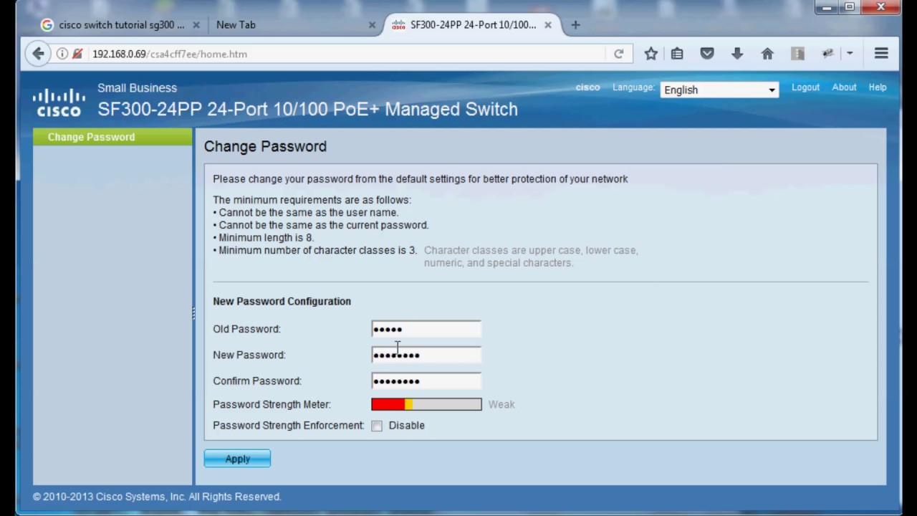917x516 pixels.
Task: Toggle Password Strength Enforcement Disable checkbox
Action: [x=377, y=426]
